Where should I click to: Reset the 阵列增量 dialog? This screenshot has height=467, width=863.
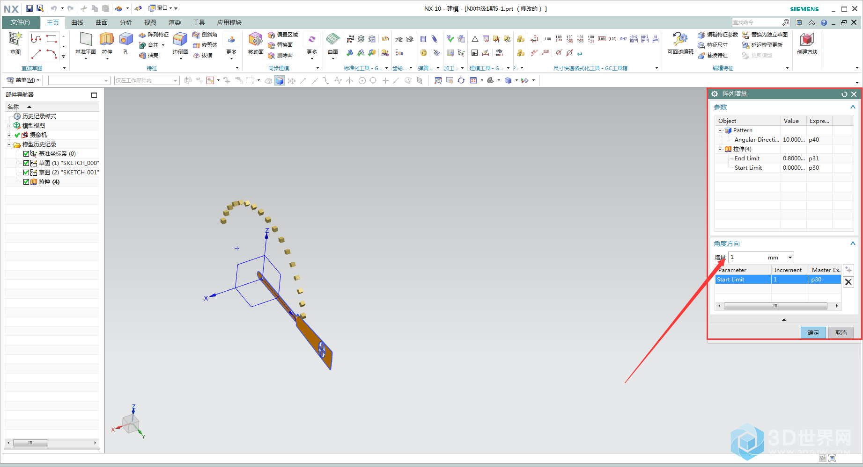point(844,94)
